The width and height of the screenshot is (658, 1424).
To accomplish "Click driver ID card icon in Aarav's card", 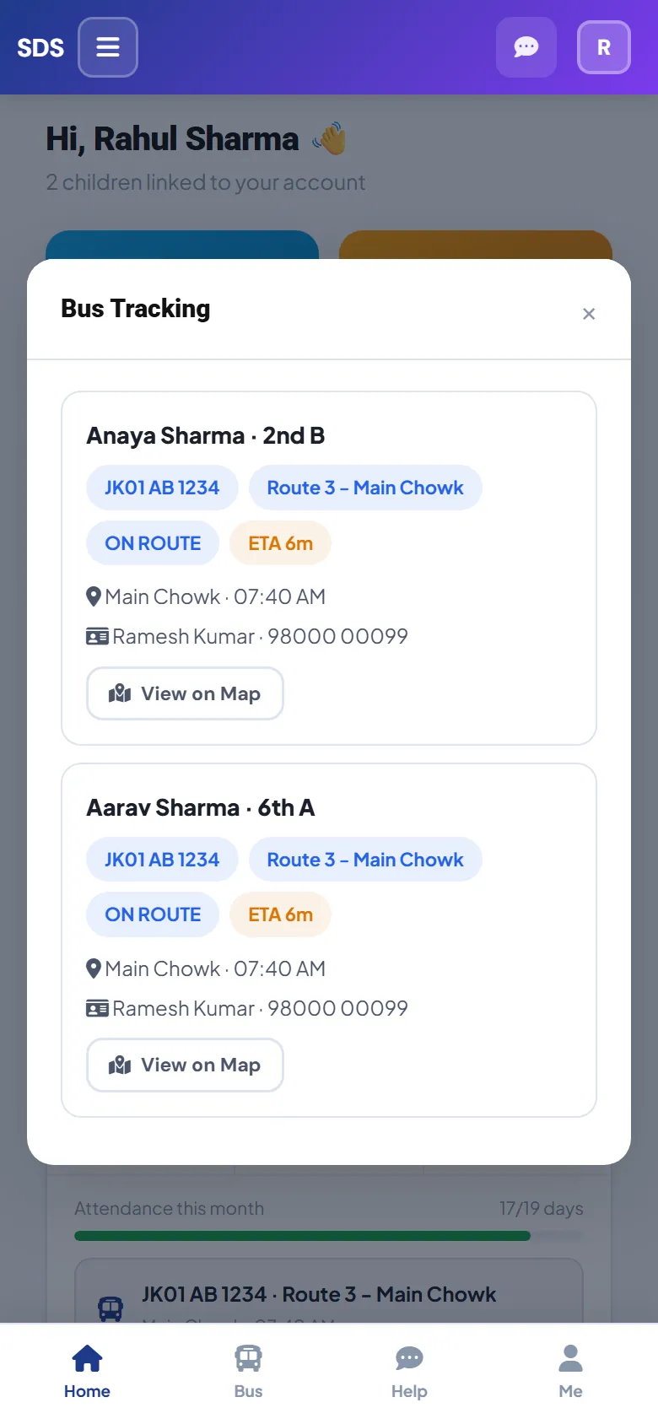I will pos(97,1008).
